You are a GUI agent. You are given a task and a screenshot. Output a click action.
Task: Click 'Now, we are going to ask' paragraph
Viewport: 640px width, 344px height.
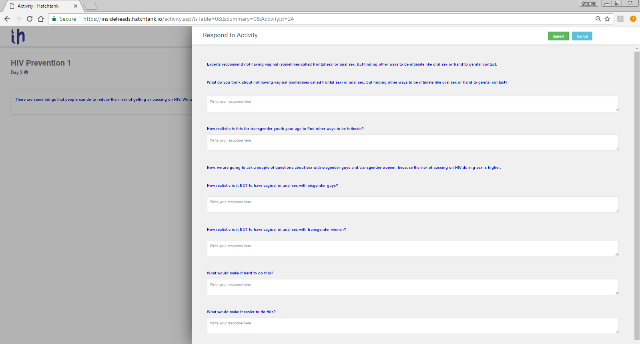[x=354, y=168]
